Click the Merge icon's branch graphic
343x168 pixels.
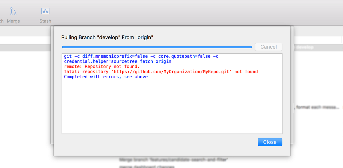pyautogui.click(x=14, y=11)
